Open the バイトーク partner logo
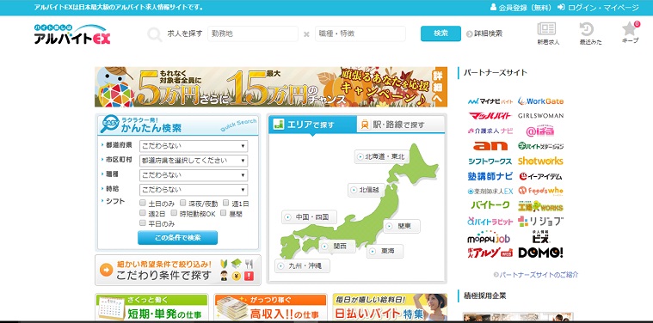653x323 pixels. pos(490,205)
